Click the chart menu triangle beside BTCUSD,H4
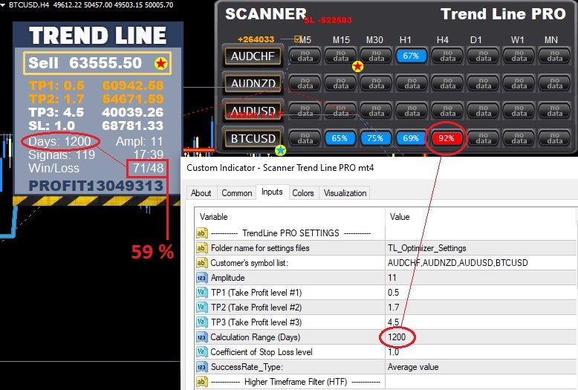This screenshot has width=578, height=390. click(3, 5)
